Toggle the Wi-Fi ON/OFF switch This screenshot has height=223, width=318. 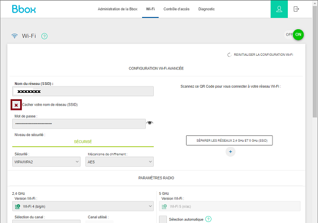[294, 35]
